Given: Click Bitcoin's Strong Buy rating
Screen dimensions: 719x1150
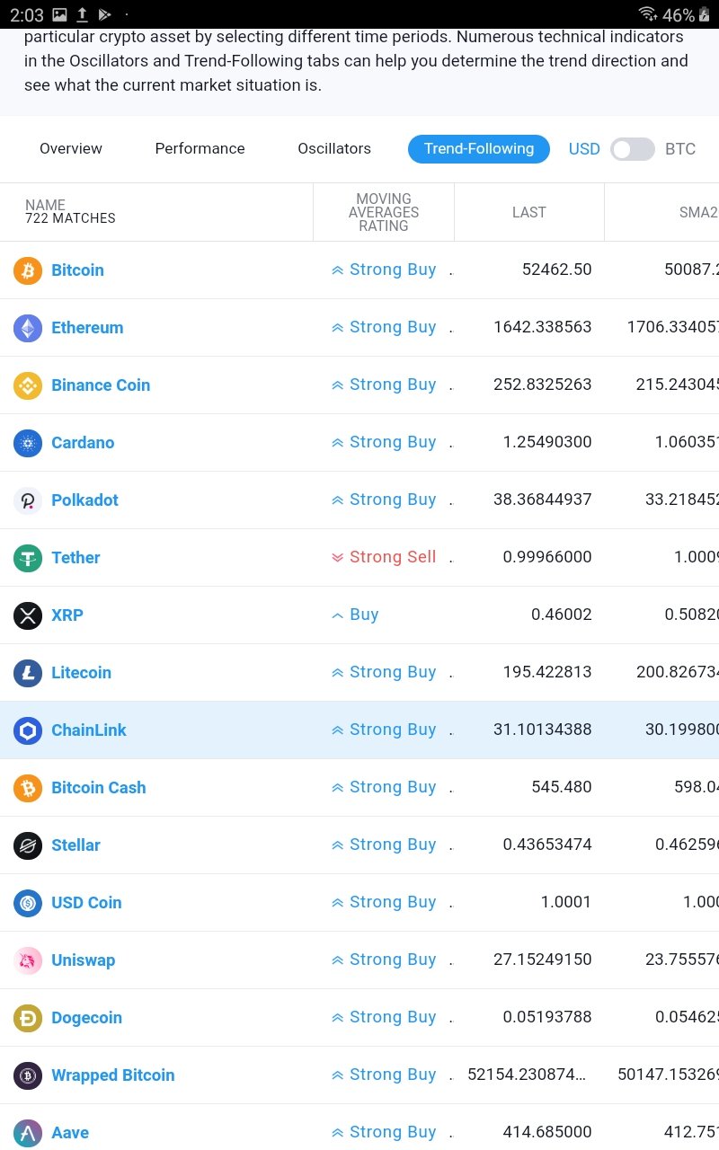Looking at the screenshot, I should (384, 270).
